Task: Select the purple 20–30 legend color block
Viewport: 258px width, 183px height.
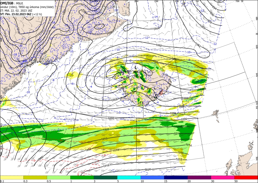Action: point(199,177)
